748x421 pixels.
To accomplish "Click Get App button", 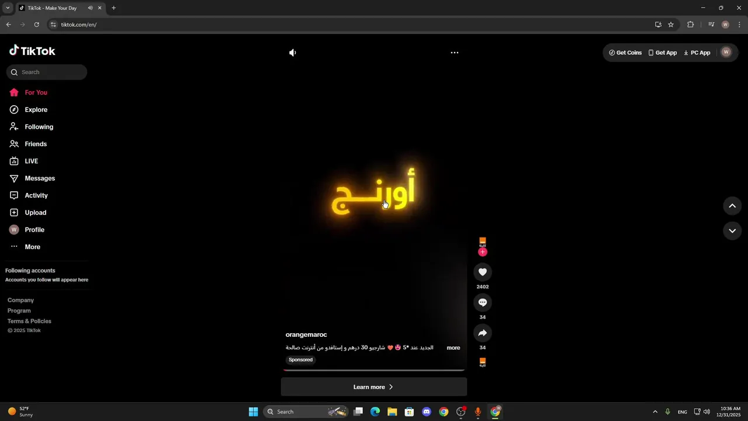I will (663, 53).
